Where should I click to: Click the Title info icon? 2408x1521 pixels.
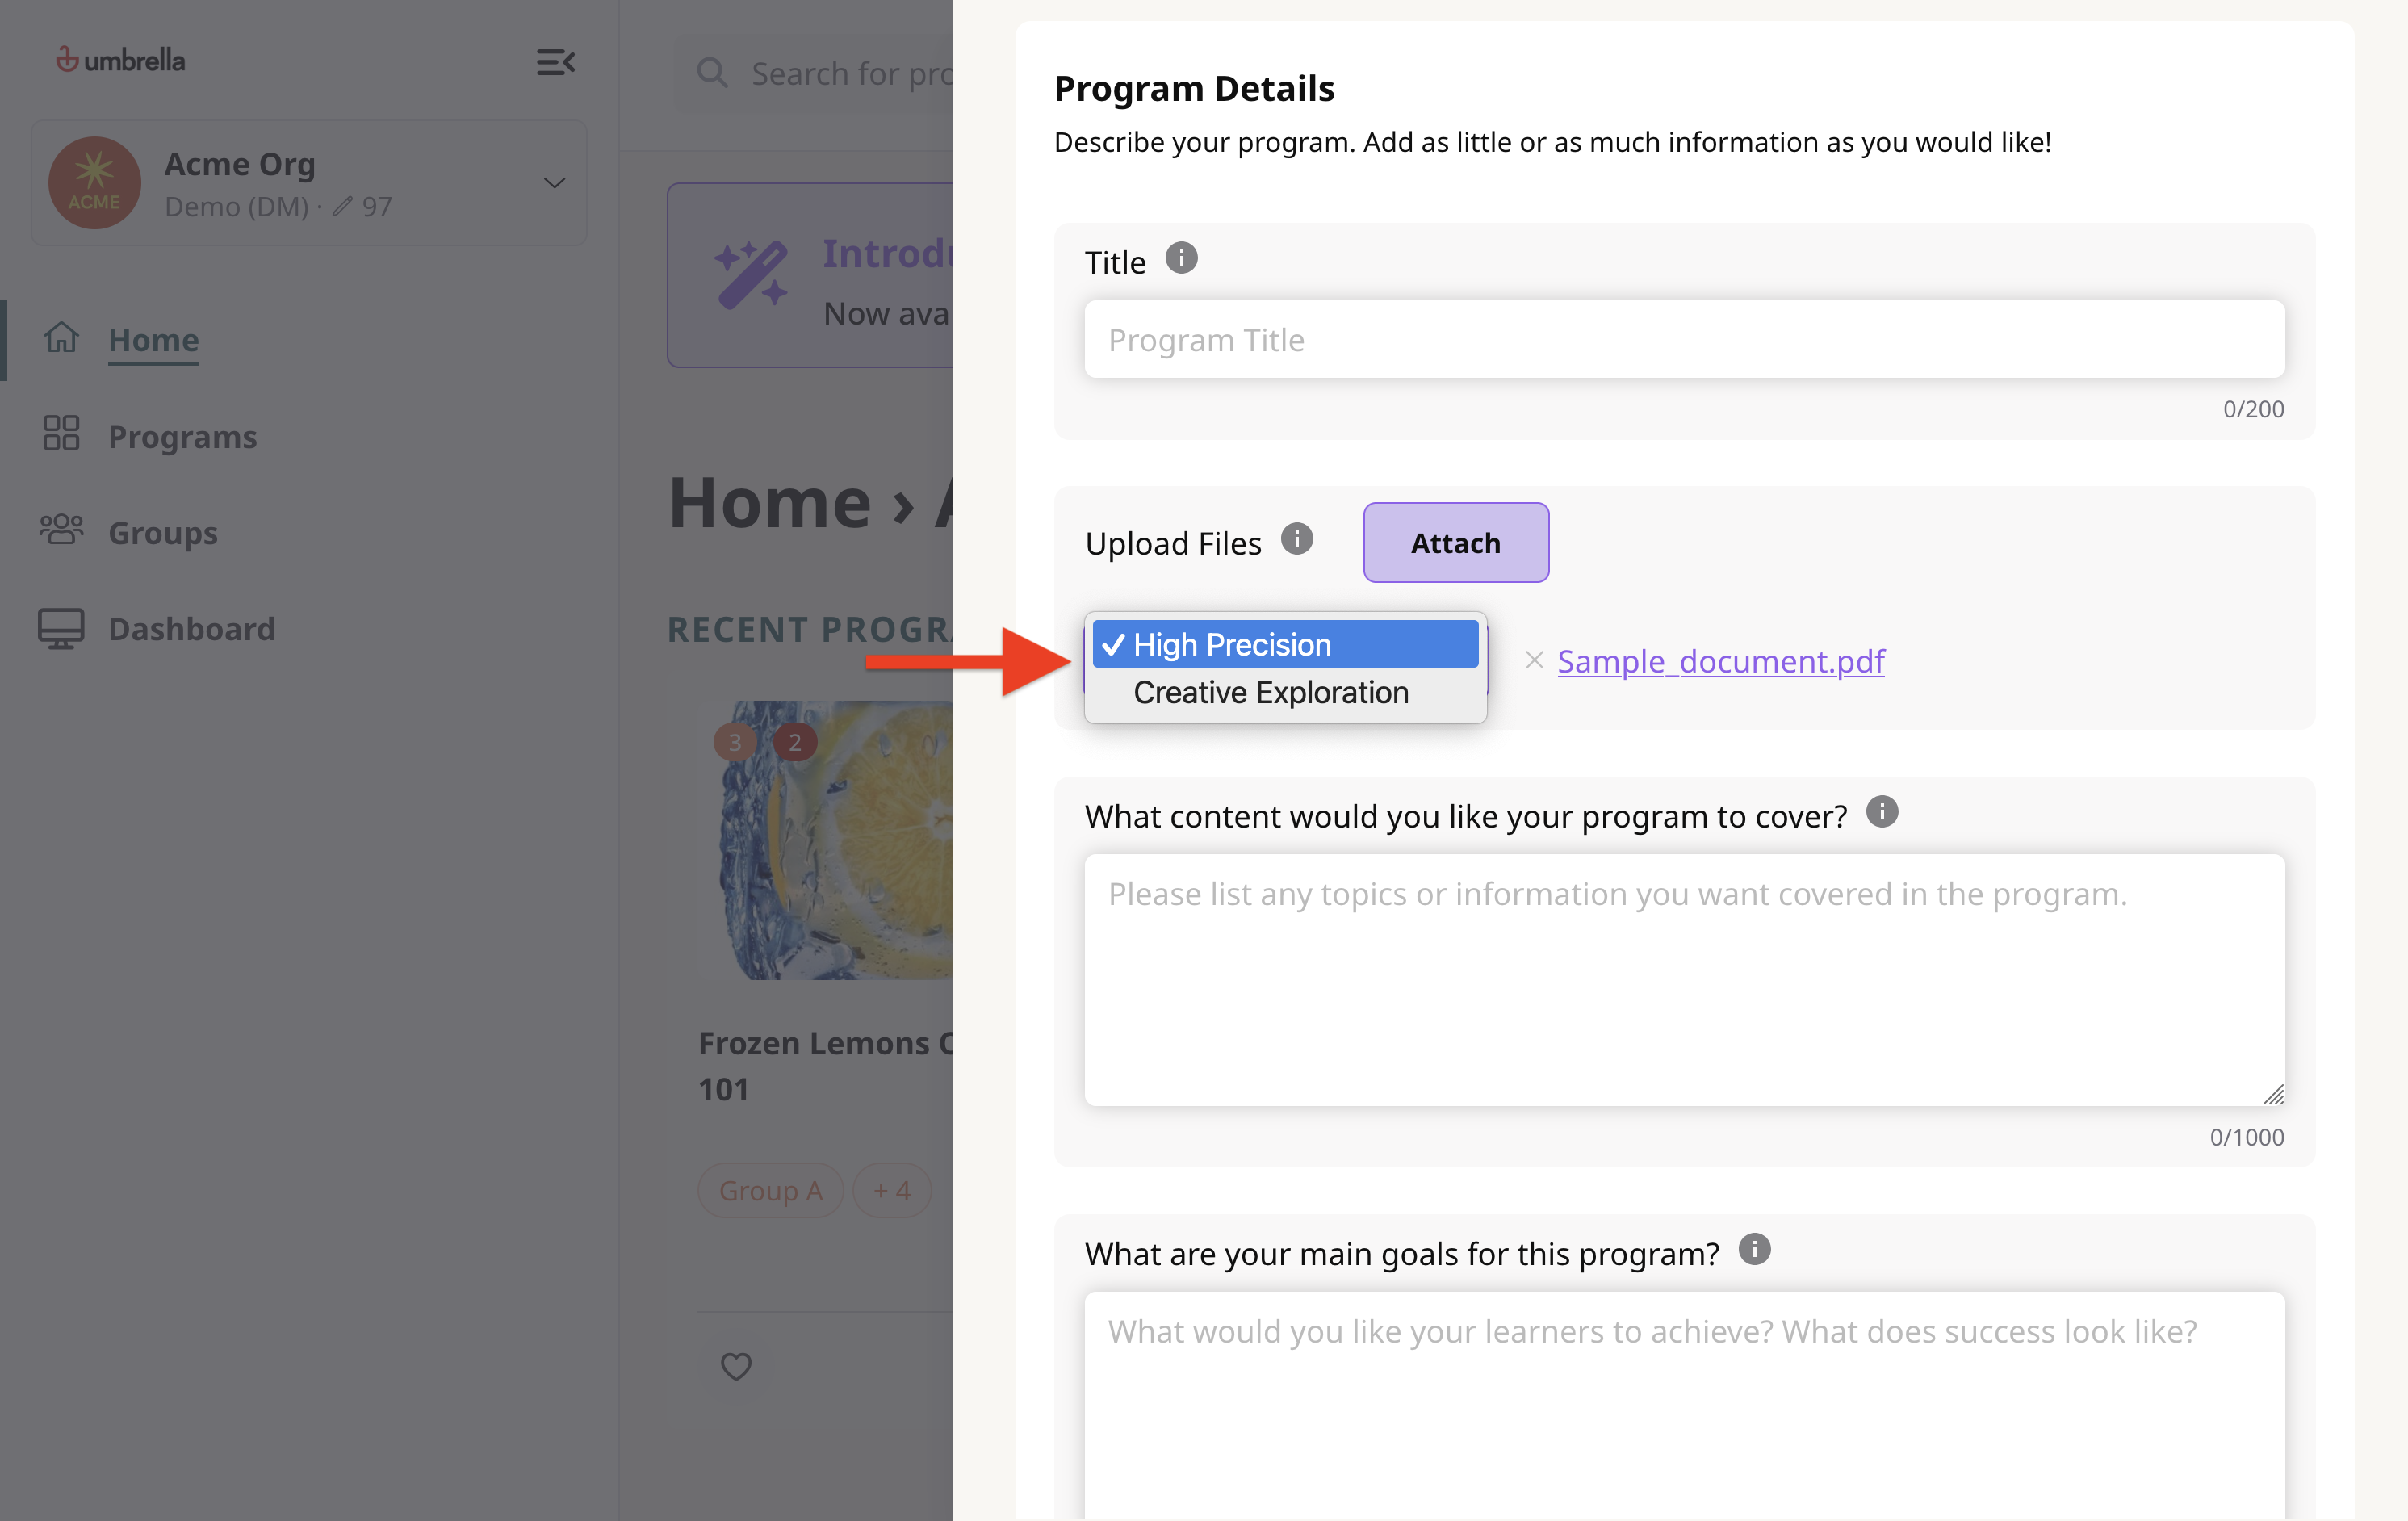(1181, 259)
